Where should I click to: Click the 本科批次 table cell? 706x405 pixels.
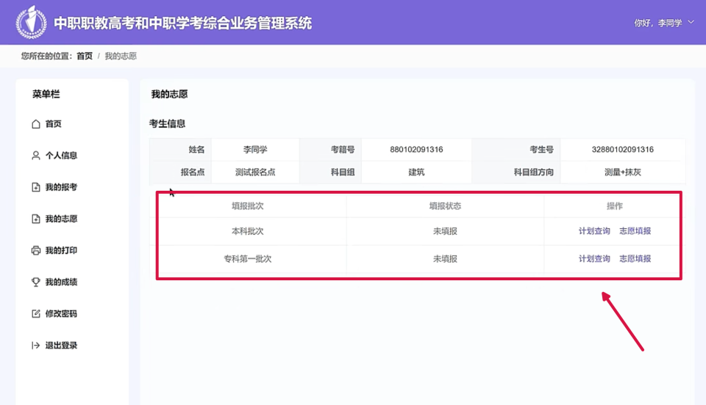tap(248, 231)
